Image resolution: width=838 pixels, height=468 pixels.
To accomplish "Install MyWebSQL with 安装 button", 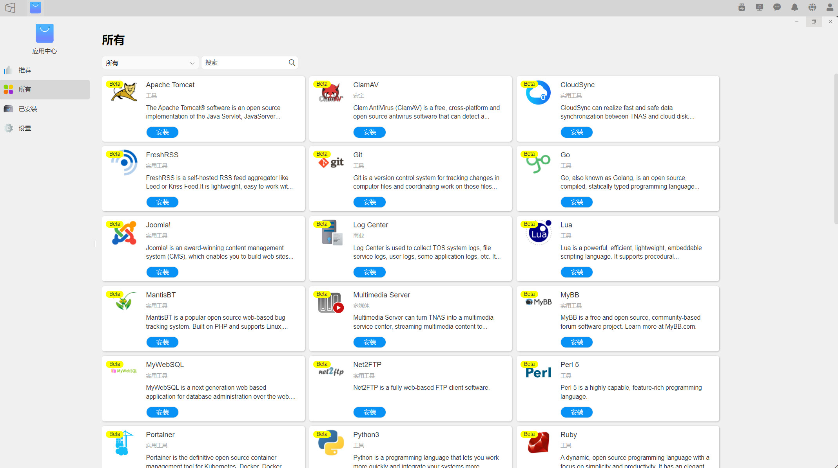I will (x=162, y=412).
